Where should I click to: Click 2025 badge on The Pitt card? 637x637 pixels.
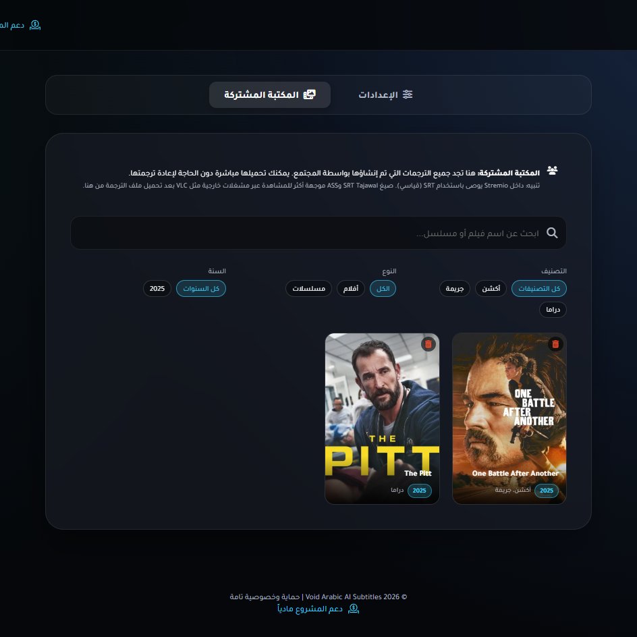point(419,491)
